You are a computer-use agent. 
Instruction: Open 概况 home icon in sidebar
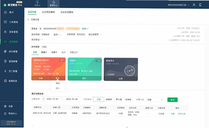tap(5, 12)
